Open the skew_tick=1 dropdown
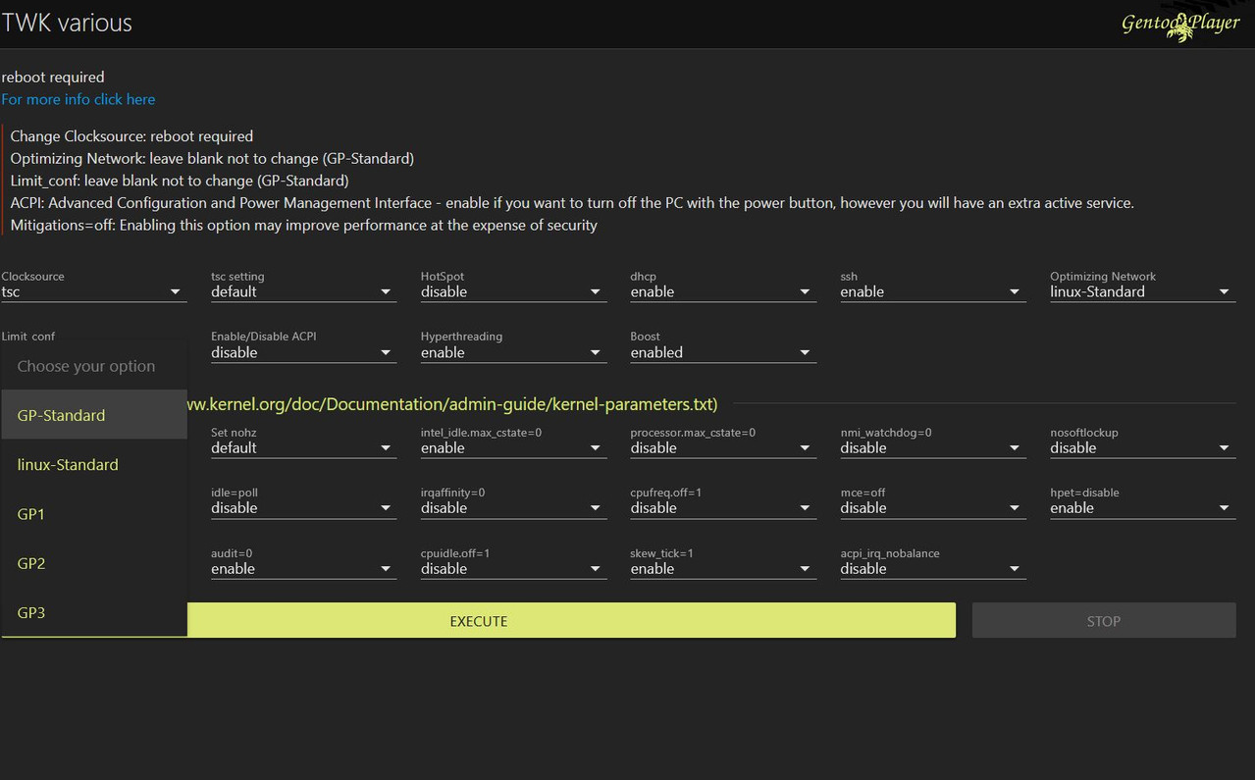 coord(723,568)
